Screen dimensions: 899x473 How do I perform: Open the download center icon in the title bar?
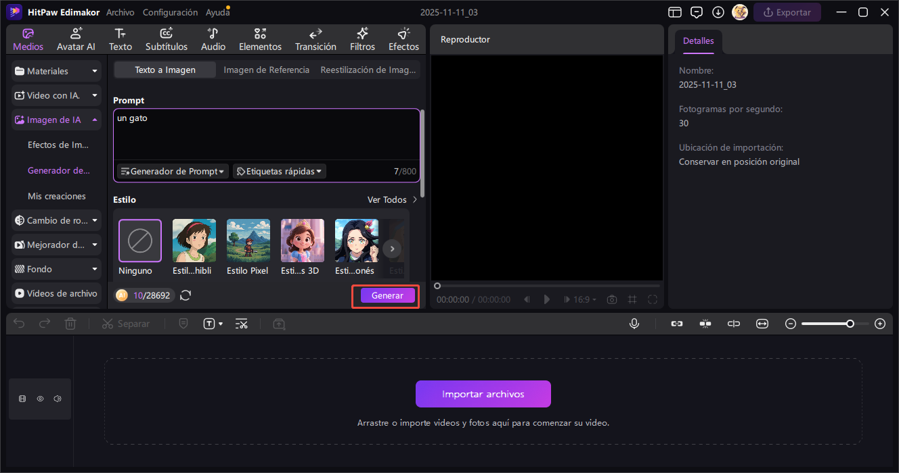pos(718,12)
